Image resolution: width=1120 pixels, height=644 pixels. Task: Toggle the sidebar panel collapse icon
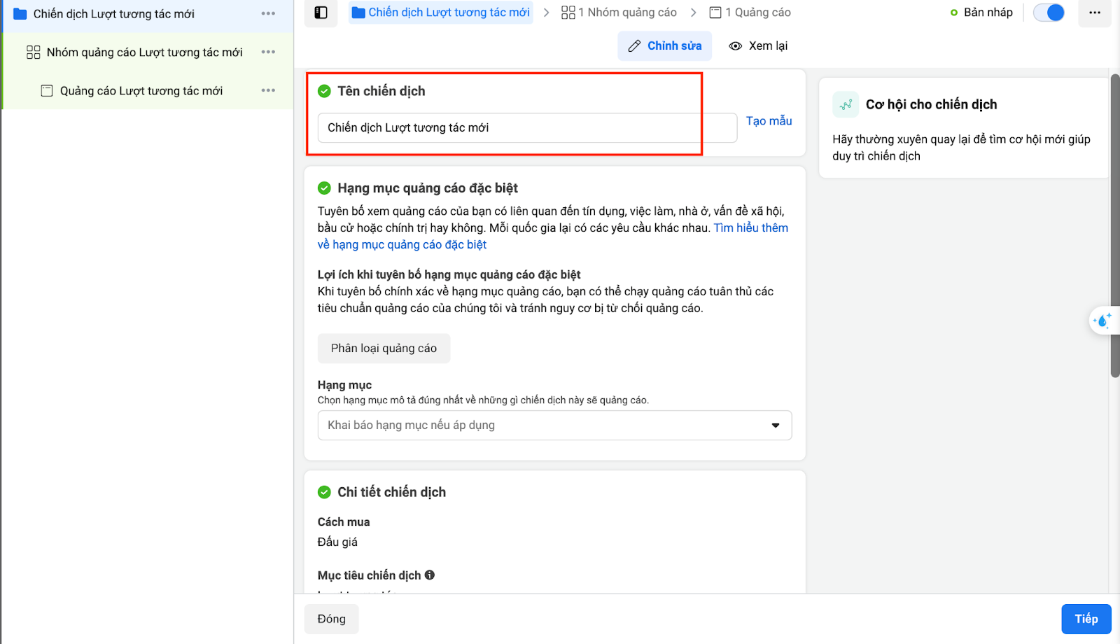(321, 13)
